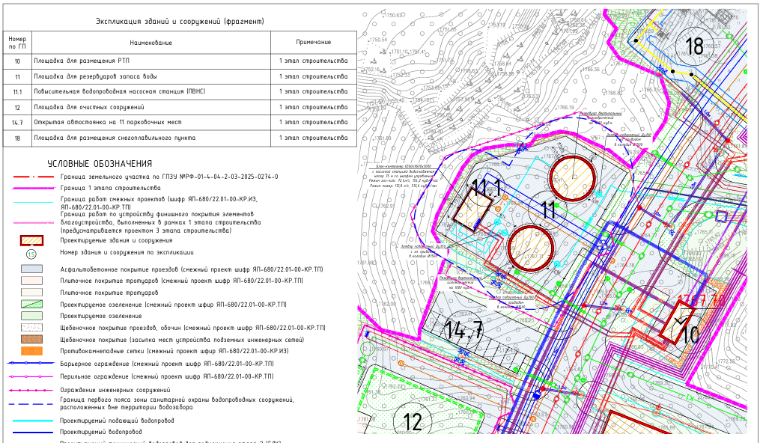Click "1 этап строительства" in the РТП row
This screenshot has height=443, width=763.
click(x=314, y=61)
